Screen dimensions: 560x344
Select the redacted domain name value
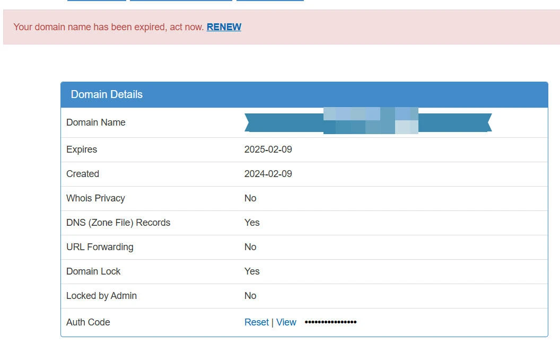pyautogui.click(x=368, y=122)
